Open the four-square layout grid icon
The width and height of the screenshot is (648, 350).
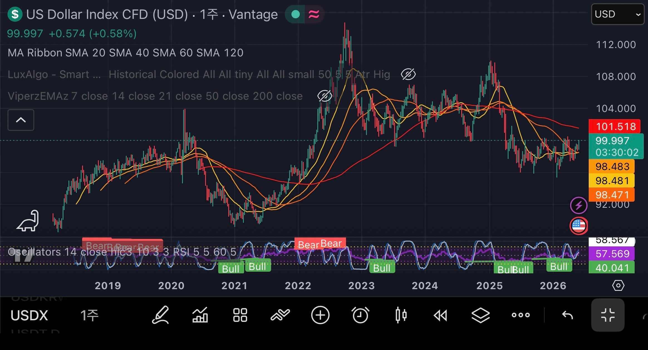(240, 315)
